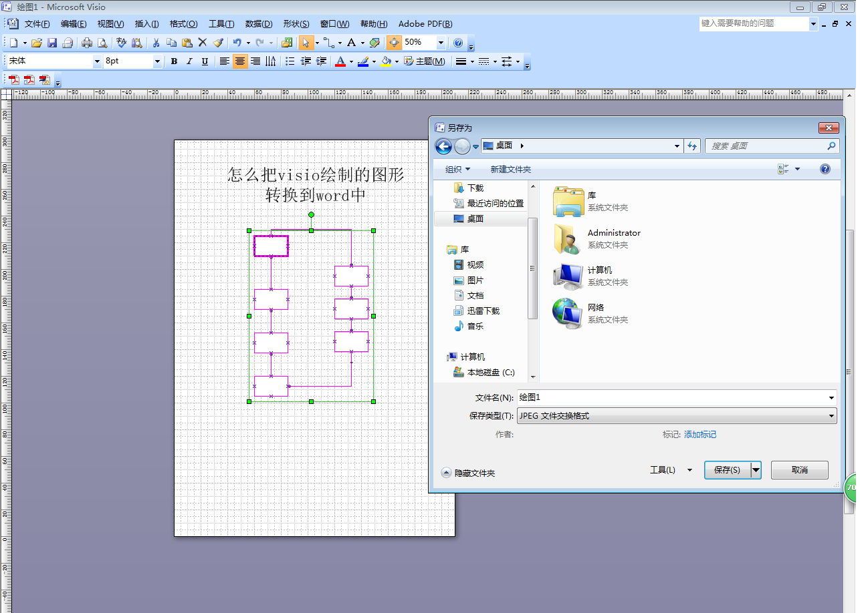Image resolution: width=860 pixels, height=613 pixels.
Task: Toggle center text alignment
Action: [239, 61]
